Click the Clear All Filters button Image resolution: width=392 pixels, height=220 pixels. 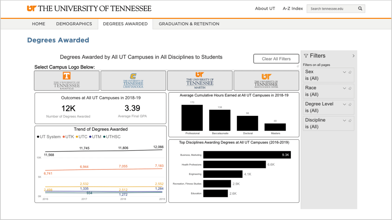coord(276,59)
